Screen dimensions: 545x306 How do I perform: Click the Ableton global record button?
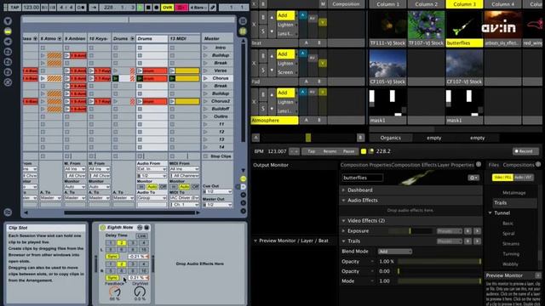click(x=157, y=8)
